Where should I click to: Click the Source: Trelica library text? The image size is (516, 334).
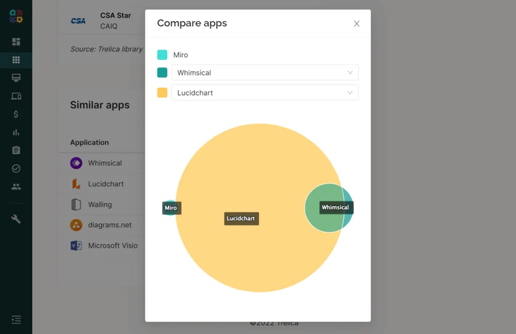(106, 49)
